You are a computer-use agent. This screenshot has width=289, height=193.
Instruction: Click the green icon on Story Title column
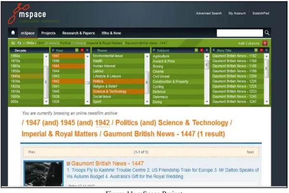pyautogui.click(x=256, y=50)
